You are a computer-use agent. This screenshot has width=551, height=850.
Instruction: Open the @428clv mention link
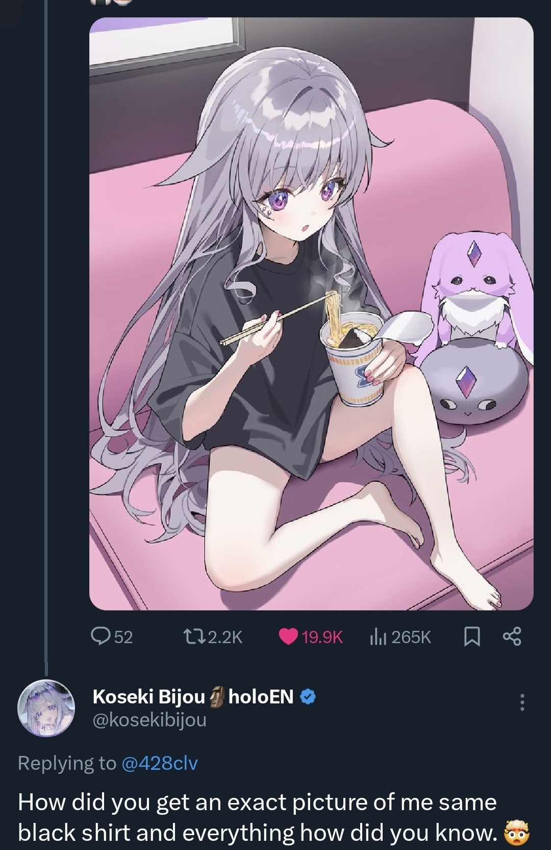tap(159, 763)
